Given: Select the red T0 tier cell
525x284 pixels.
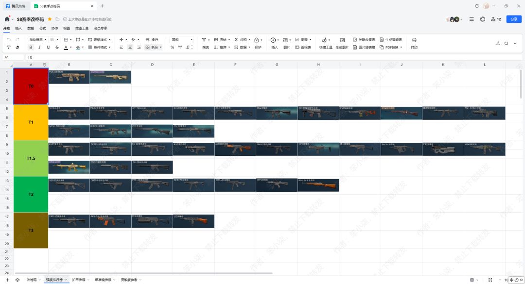Looking at the screenshot, I should [31, 86].
